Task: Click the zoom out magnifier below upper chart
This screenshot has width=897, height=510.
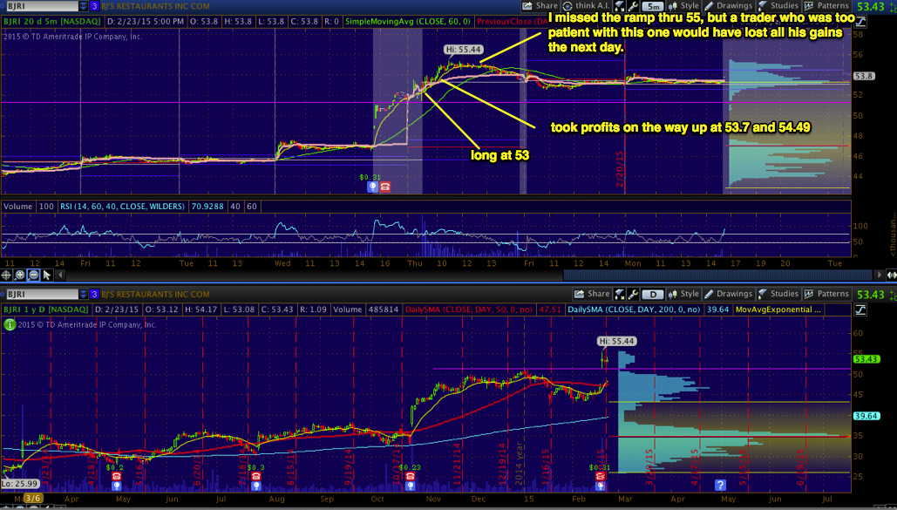Action: point(32,275)
